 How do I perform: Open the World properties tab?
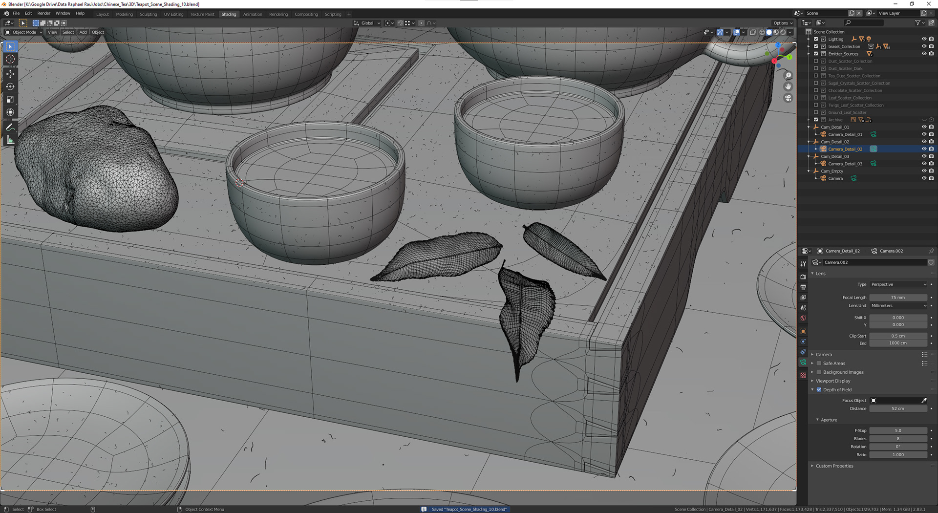pos(803,318)
